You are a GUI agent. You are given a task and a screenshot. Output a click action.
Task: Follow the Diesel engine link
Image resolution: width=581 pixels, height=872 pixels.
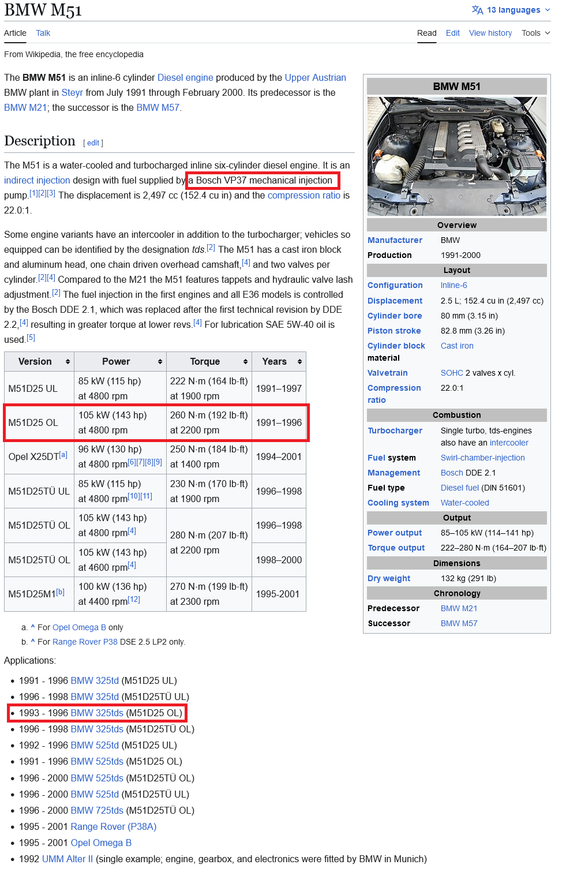pyautogui.click(x=185, y=77)
